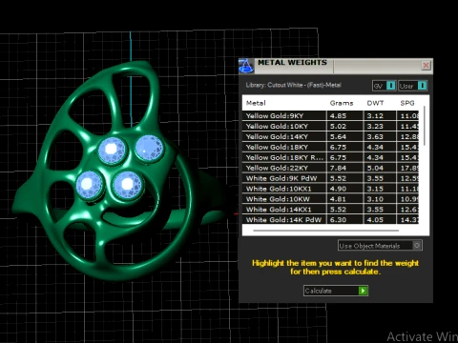The width and height of the screenshot is (458, 343).
Task: Click the 7.84 grams value for 22KY
Action: coord(338,168)
